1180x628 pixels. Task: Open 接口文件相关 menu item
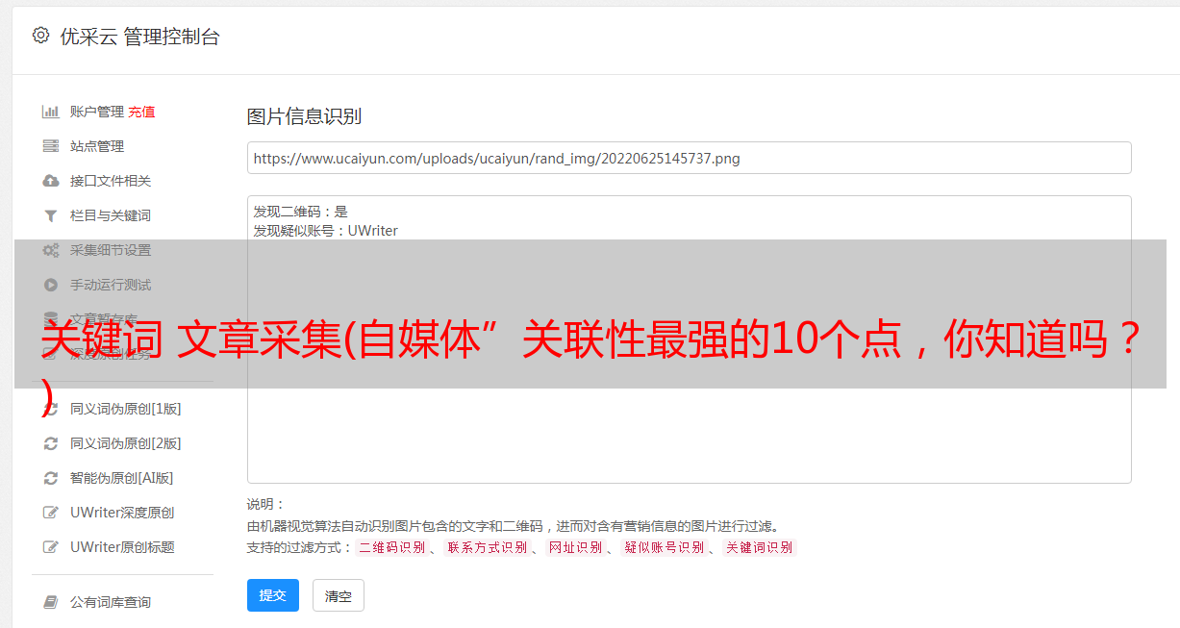111,181
